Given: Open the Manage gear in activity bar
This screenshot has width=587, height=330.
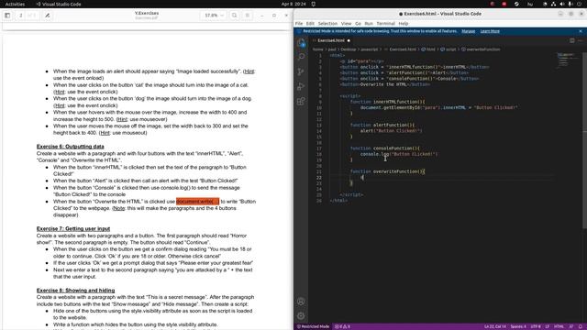Looking at the screenshot, I should point(301,315).
